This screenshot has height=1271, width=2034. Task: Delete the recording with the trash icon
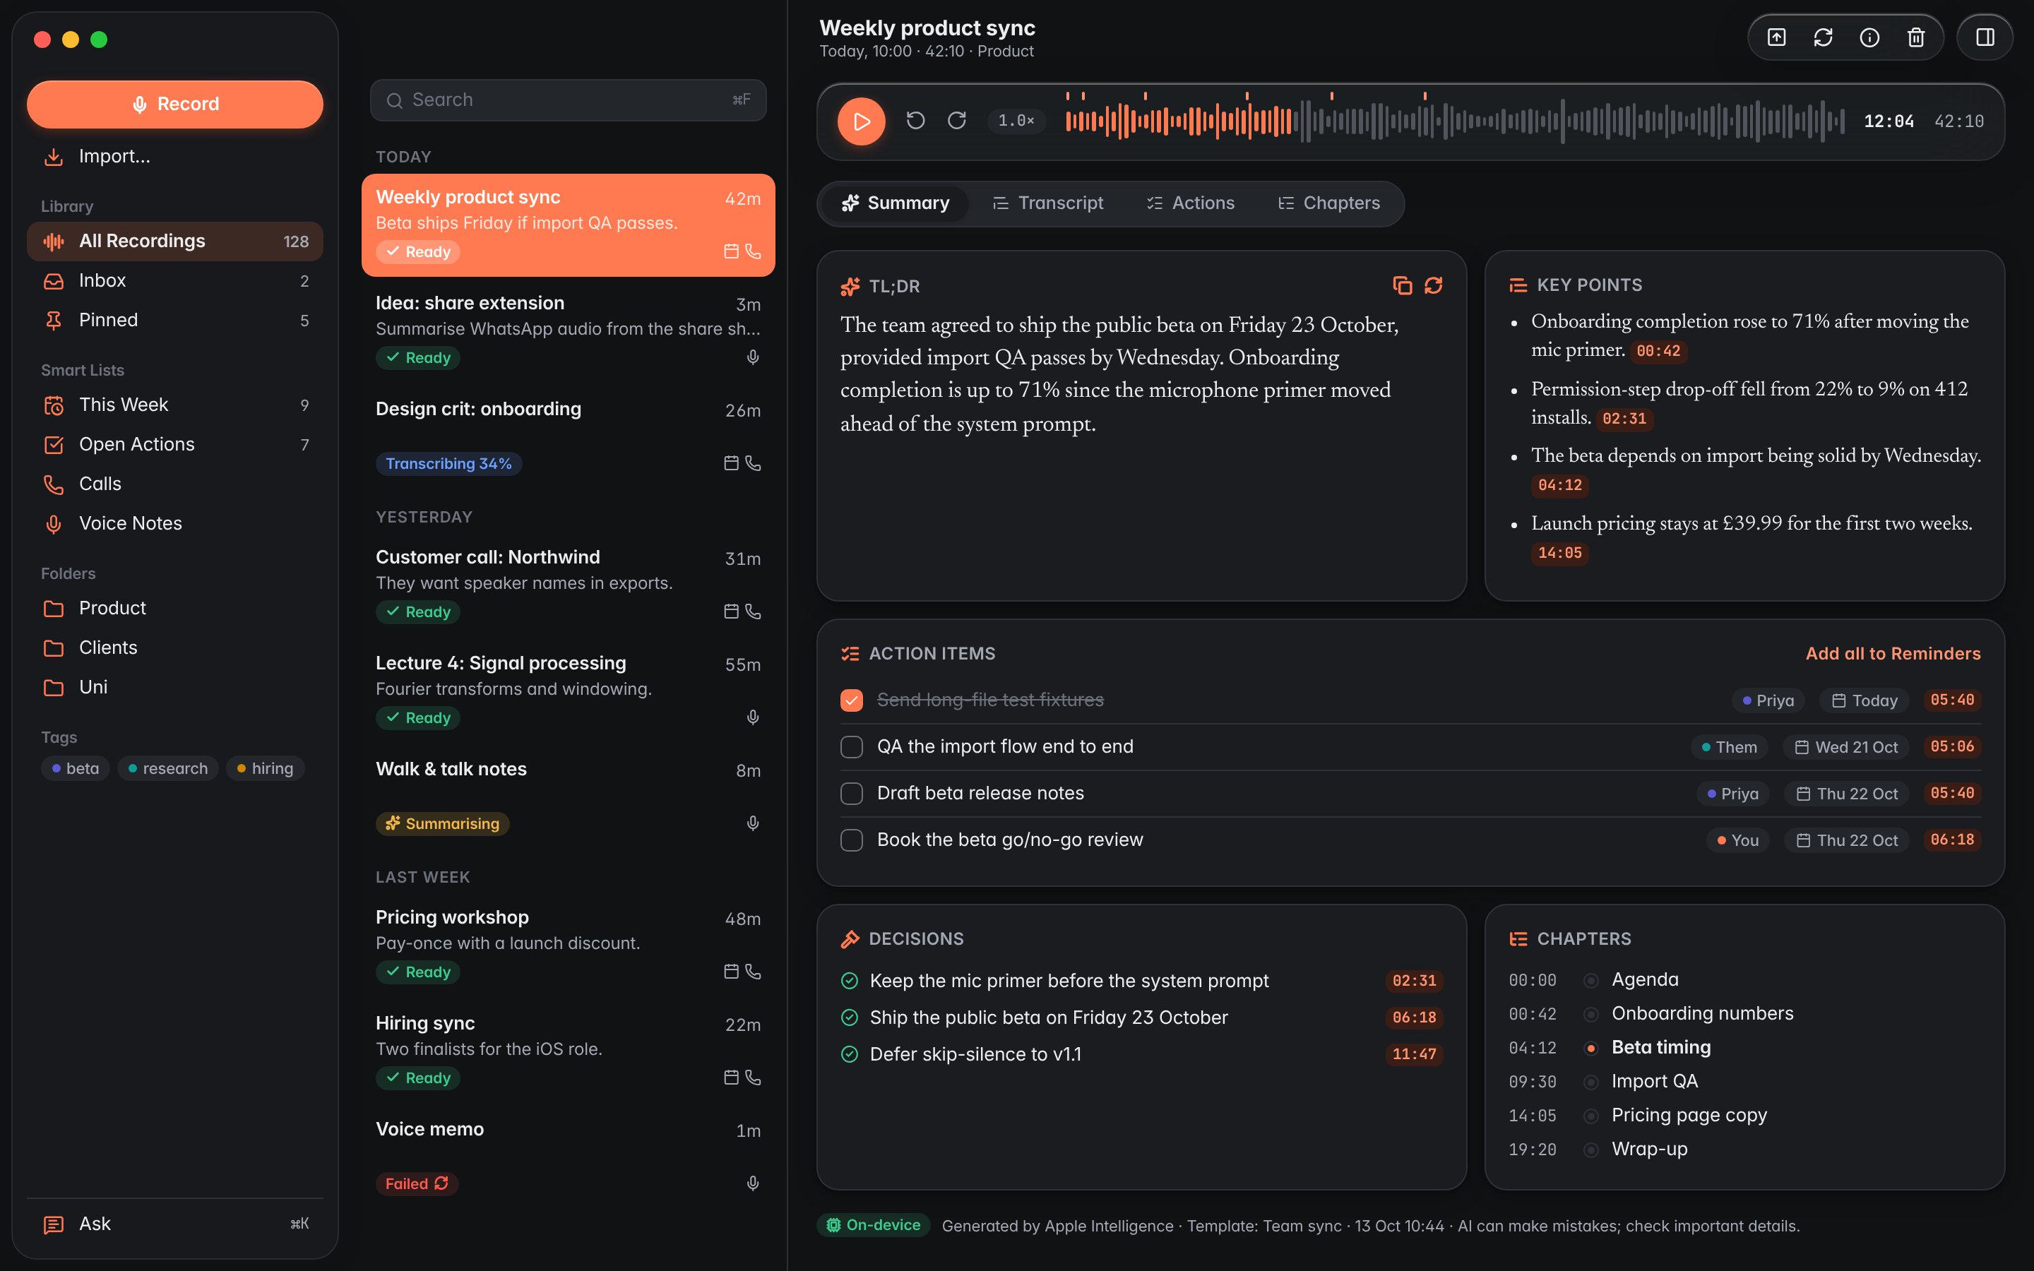pyautogui.click(x=1915, y=37)
